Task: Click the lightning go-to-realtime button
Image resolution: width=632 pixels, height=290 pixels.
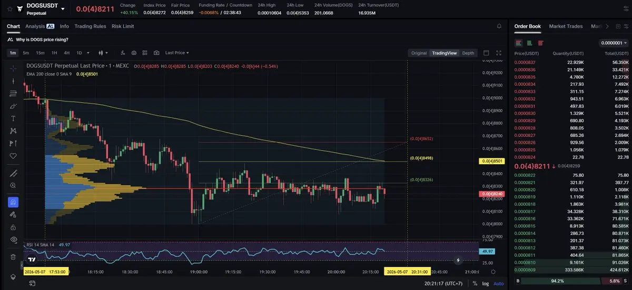Action: (x=458, y=260)
